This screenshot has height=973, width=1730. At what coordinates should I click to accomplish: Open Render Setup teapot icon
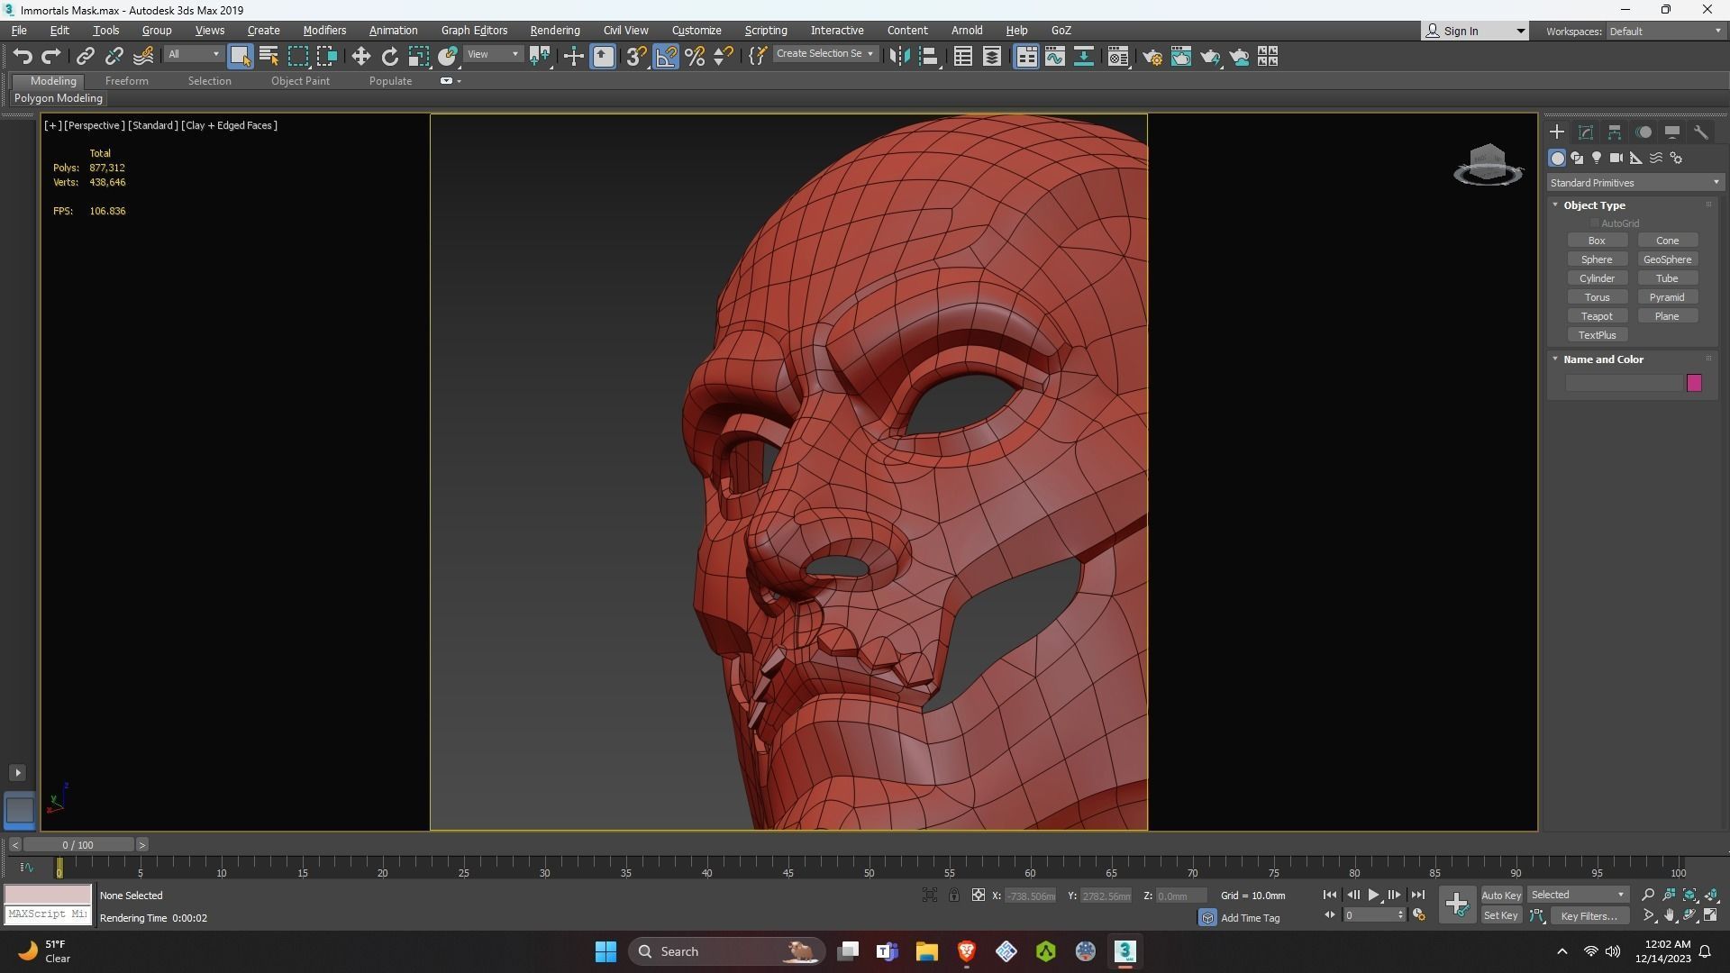(x=1152, y=57)
